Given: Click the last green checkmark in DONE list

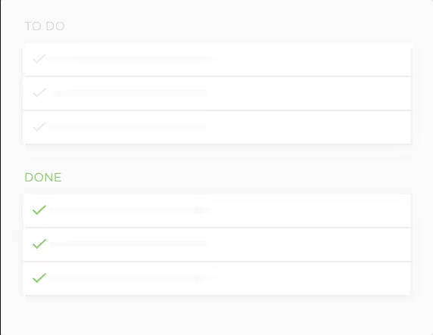Looking at the screenshot, I should [x=39, y=278].
